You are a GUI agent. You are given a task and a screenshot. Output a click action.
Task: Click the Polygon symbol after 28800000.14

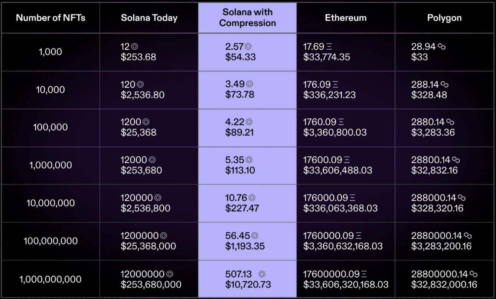tap(473, 275)
